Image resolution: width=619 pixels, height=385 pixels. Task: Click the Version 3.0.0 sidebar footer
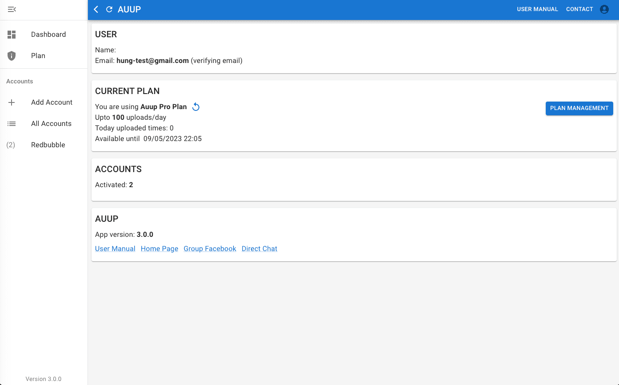tap(44, 379)
